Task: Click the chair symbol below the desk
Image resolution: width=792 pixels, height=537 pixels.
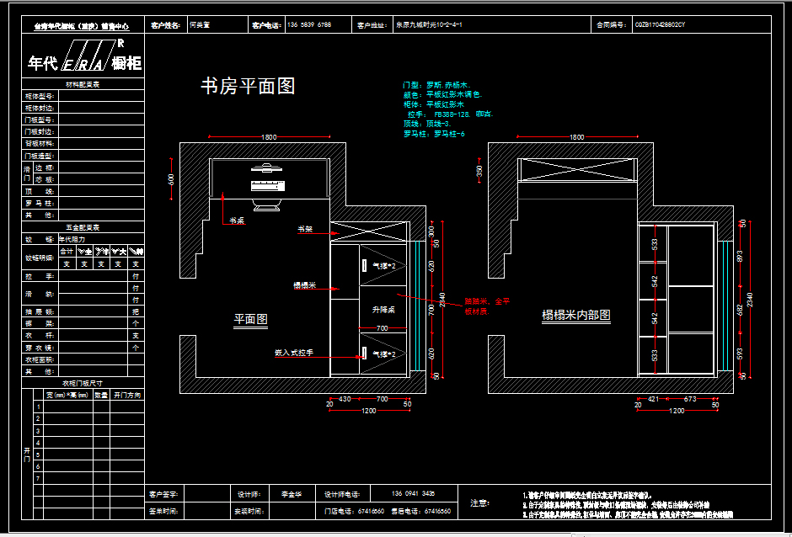Action: click(269, 206)
